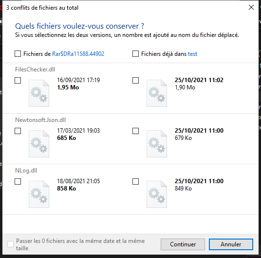The width and height of the screenshot is (261, 258).
Task: Click the destination Newtonsoft.Json.dll file icon
Action: (157, 144)
